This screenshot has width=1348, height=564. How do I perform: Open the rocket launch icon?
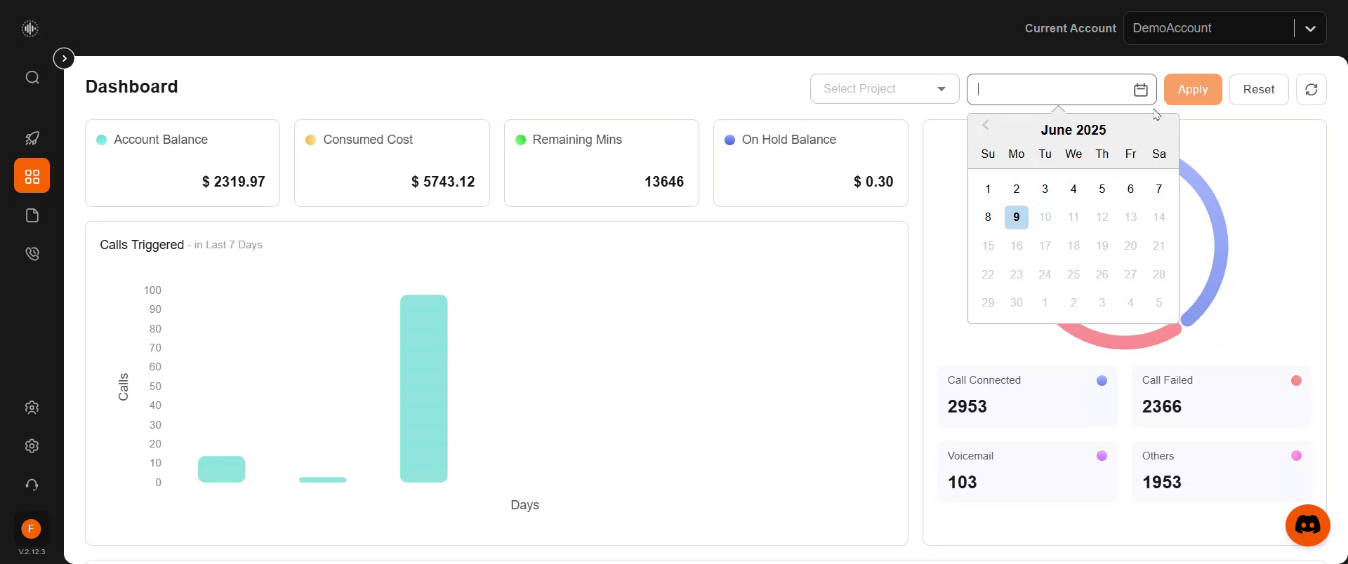pos(32,138)
